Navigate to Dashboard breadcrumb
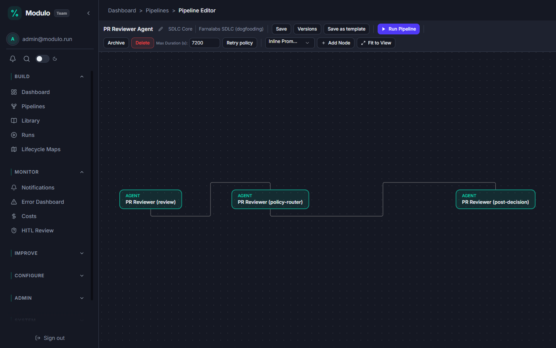The height and width of the screenshot is (348, 556). [122, 10]
